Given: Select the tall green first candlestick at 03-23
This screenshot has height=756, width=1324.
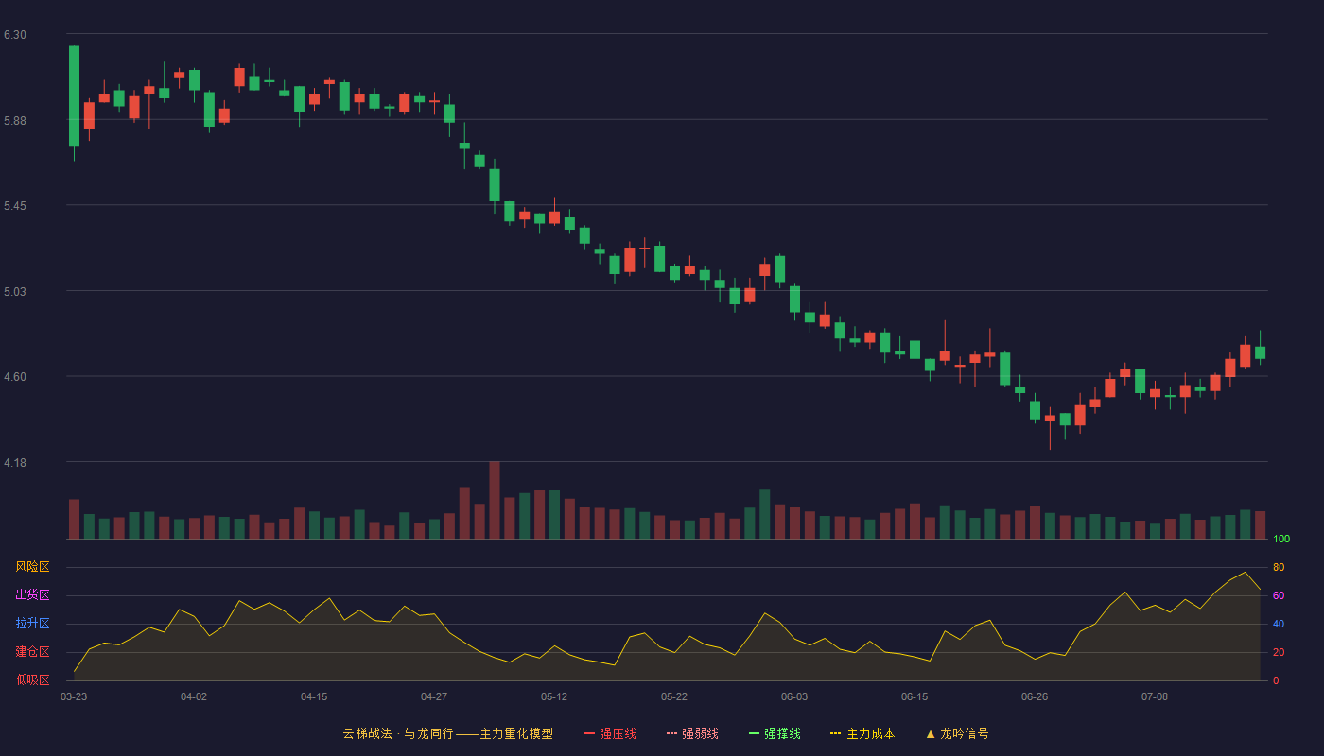Looking at the screenshot, I should pos(74,96).
